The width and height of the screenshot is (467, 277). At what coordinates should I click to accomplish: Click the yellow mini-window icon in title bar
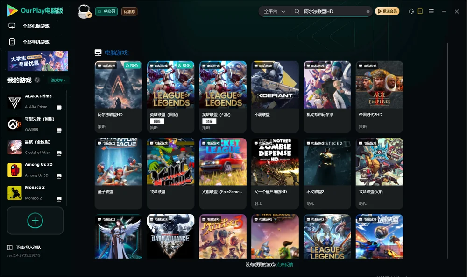[x=420, y=11]
